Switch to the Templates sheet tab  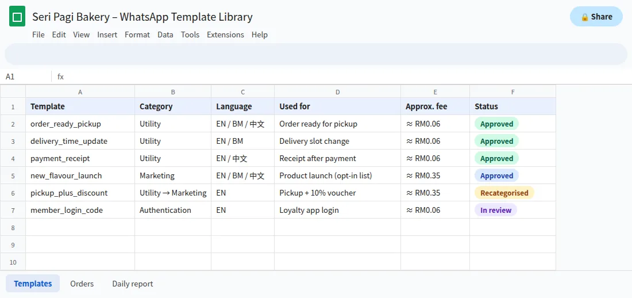point(33,284)
